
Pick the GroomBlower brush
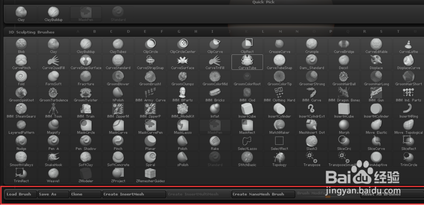[x=118, y=79]
